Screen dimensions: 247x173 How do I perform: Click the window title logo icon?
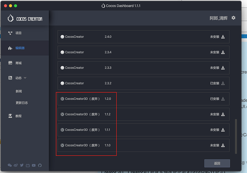click(103, 6)
